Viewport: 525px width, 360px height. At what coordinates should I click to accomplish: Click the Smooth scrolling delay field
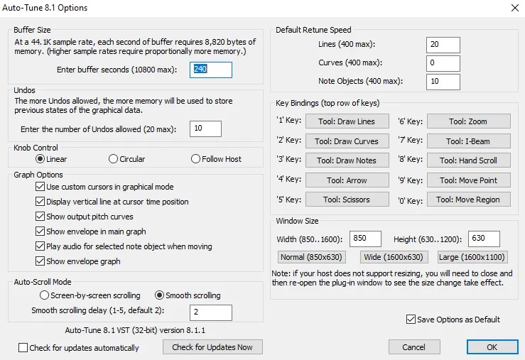[x=210, y=312]
